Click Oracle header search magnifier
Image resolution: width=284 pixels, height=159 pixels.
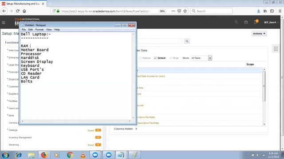(236, 22)
